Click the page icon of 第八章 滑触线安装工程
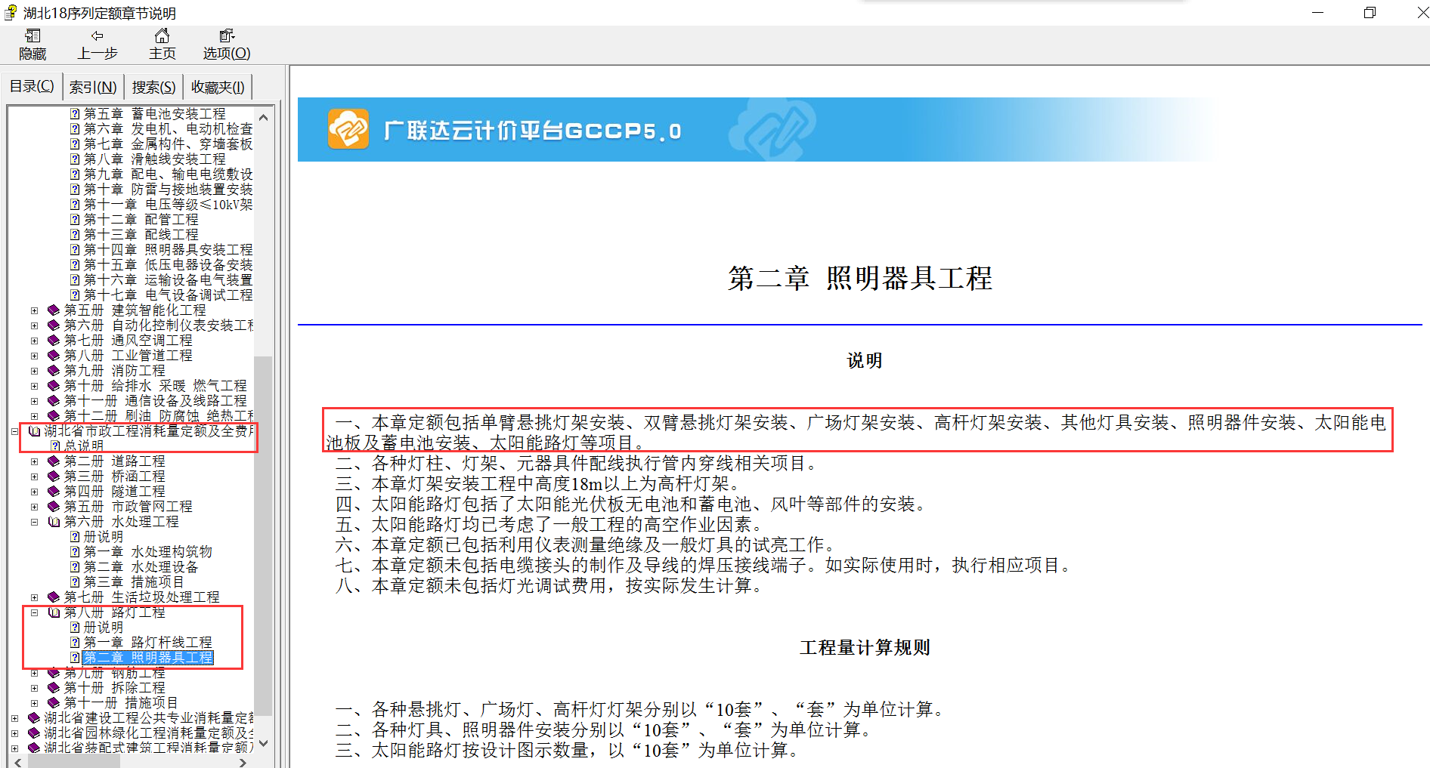 coord(75,159)
